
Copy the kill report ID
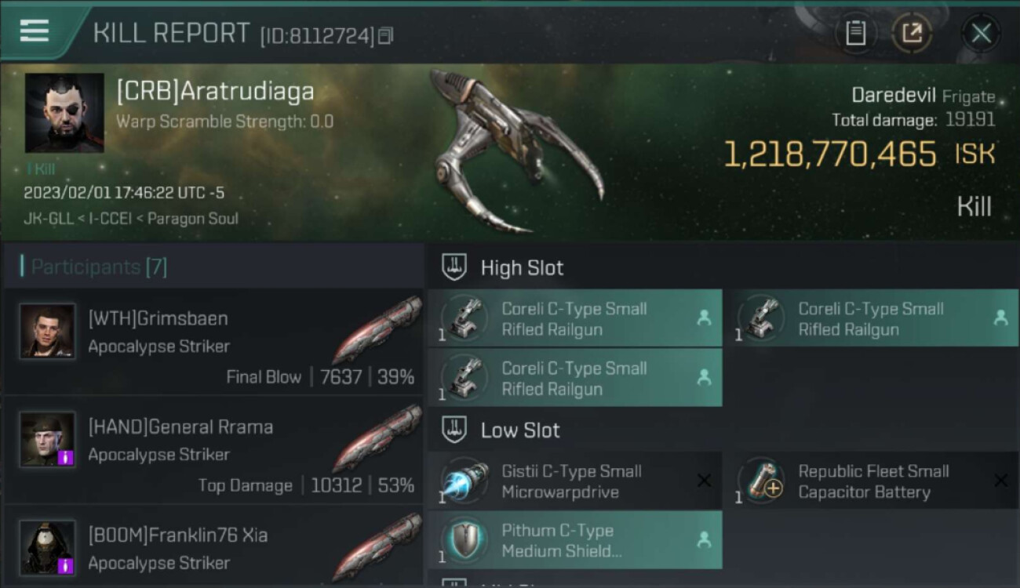385,36
